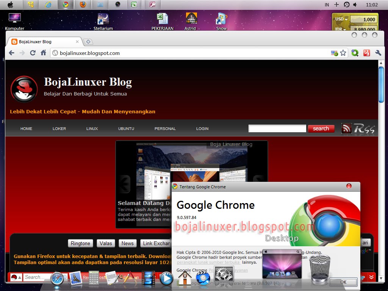Open the Chrome wrench settings icon
Image resolution: width=388 pixels, height=291 pixels.
tap(378, 53)
